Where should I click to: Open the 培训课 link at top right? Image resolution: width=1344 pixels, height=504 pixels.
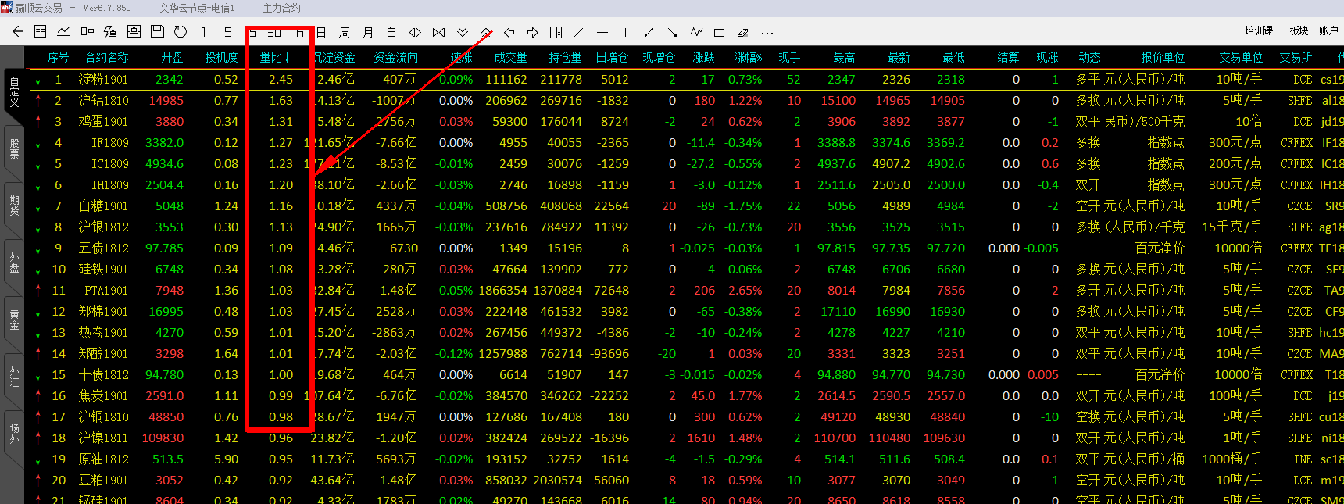[x=1259, y=30]
